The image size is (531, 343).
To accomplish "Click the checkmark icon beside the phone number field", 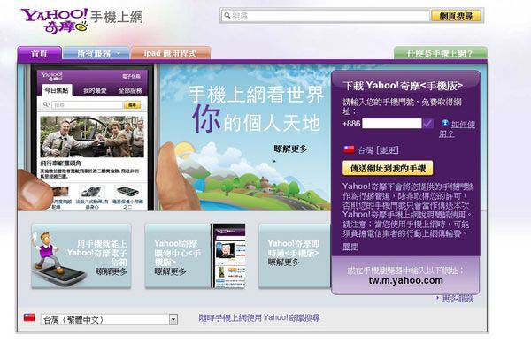I will click(427, 124).
